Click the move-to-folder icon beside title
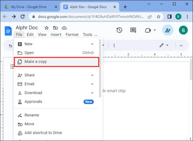193x141 pixels. 55,28
